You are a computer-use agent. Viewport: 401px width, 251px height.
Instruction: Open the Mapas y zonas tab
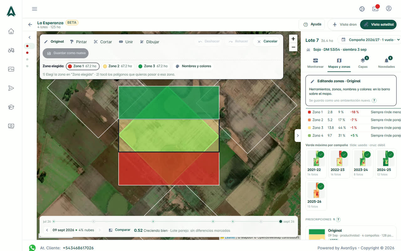339,63
